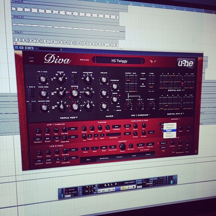This screenshot has width=216, height=216.
Task: Click the yellow Stop button
Action: pos(123,188)
